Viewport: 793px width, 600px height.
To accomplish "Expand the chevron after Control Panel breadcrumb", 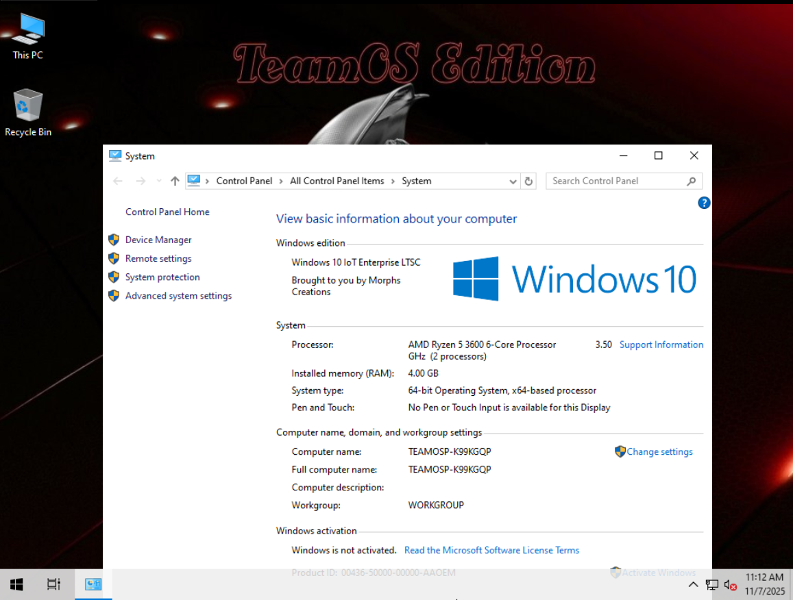I will tap(281, 182).
